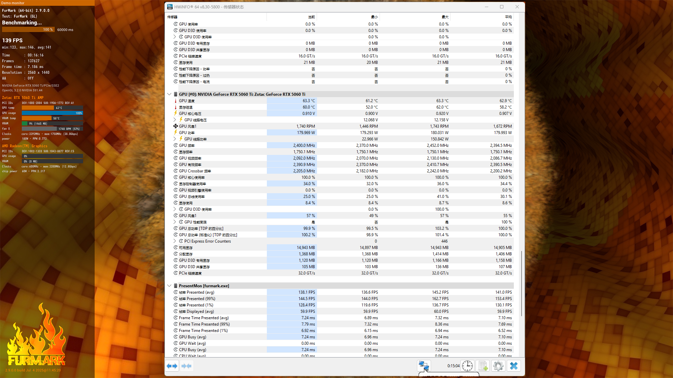Click the sensor list vertical scrollbar

click(522, 283)
